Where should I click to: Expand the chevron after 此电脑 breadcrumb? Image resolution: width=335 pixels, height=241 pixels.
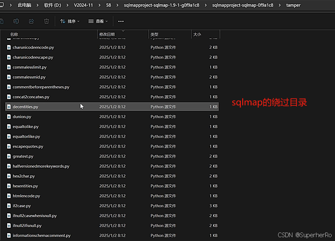pyautogui.click(x=38, y=5)
